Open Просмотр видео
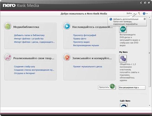The width and height of the screenshot is (152, 116). click(x=81, y=42)
